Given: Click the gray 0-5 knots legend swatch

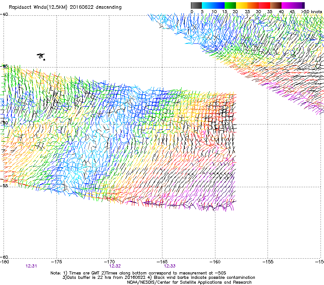Looking at the screenshot, I should click(196, 5).
